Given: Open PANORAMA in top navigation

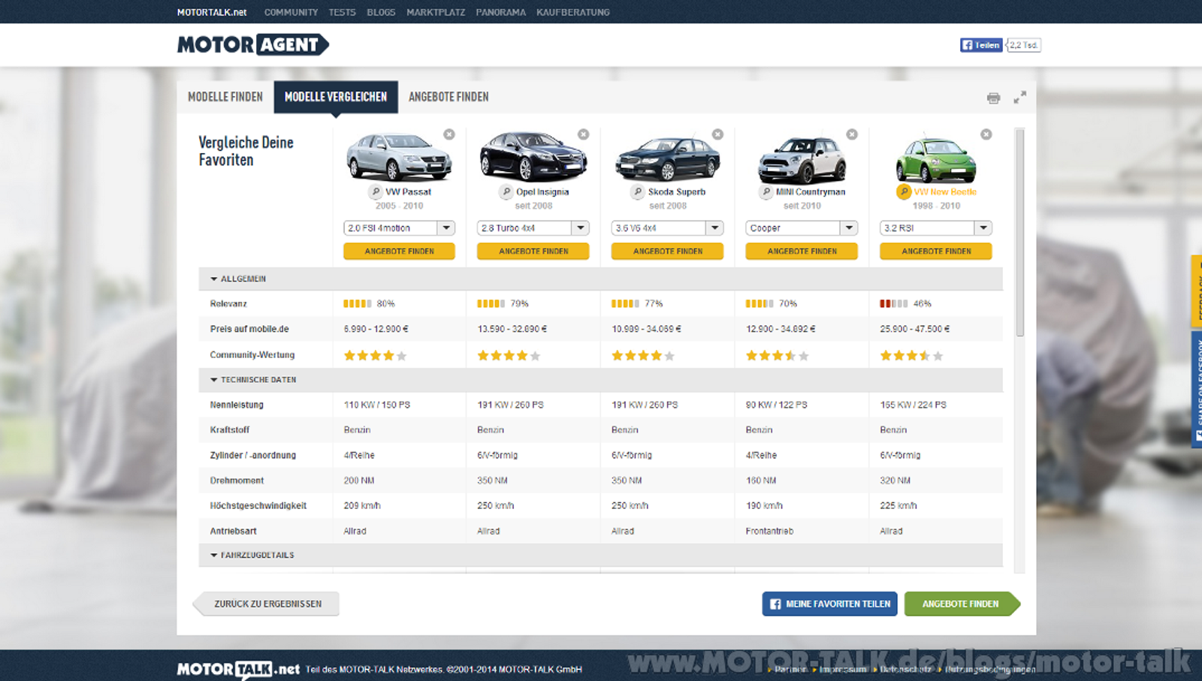Looking at the screenshot, I should tap(500, 12).
